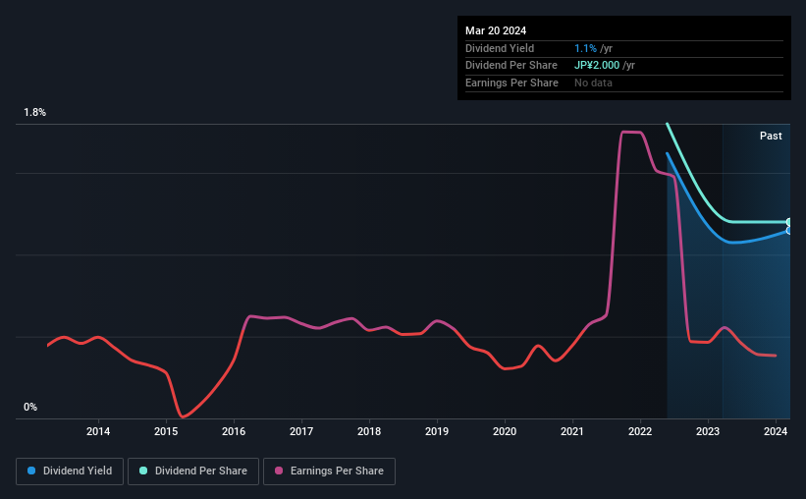Click the blue Dividend Yield legend dot
Viewport: 806px width, 499px height.
31,471
